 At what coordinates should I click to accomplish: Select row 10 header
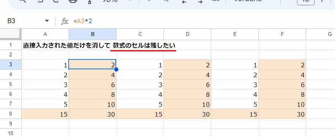tap(11, 133)
